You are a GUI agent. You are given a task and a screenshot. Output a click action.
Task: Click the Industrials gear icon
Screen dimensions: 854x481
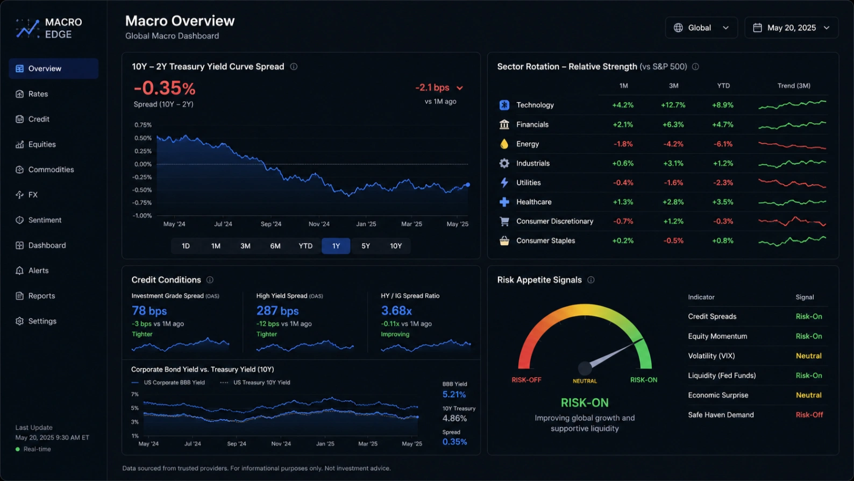click(504, 163)
